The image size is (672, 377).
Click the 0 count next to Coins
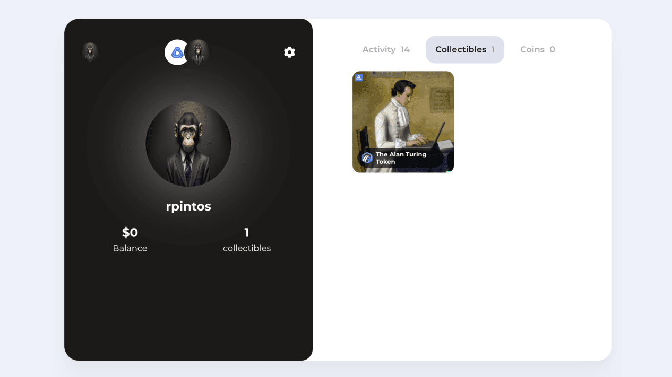[x=552, y=49]
